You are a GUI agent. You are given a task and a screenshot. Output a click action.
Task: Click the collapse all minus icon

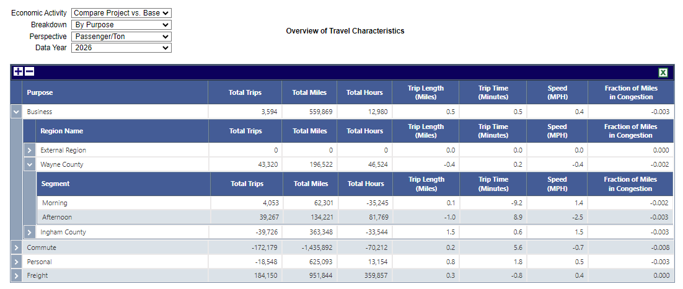click(29, 72)
